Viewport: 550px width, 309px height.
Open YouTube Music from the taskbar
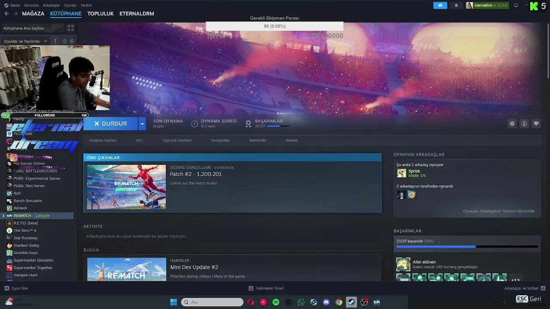[x=263, y=302]
